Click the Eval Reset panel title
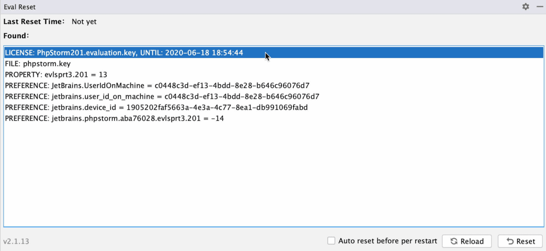This screenshot has height=251, width=546. pos(20,7)
